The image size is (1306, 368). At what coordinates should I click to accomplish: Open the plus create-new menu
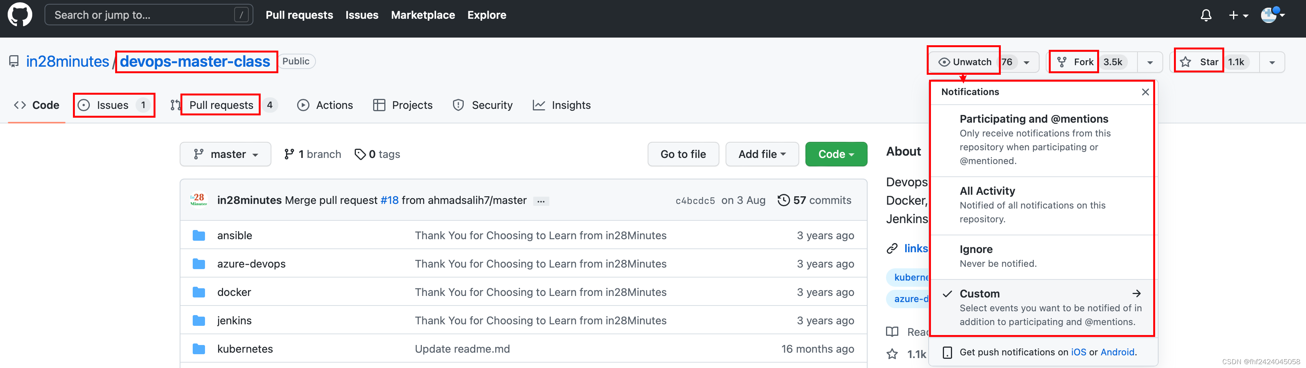coord(1238,15)
